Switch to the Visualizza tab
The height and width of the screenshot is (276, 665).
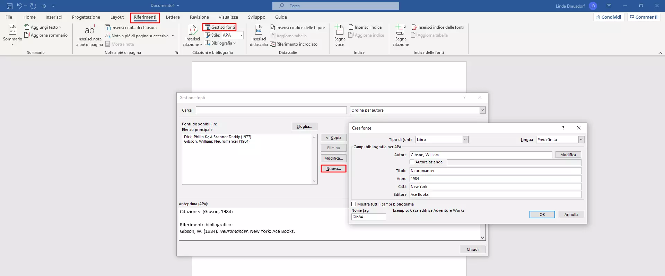click(x=228, y=17)
